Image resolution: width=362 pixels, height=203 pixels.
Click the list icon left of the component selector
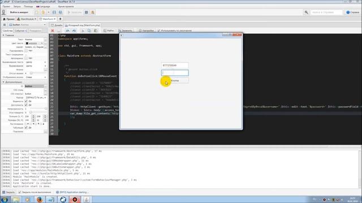coord(5,25)
